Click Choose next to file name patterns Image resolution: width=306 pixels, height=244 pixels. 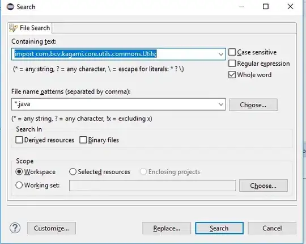coord(253,105)
